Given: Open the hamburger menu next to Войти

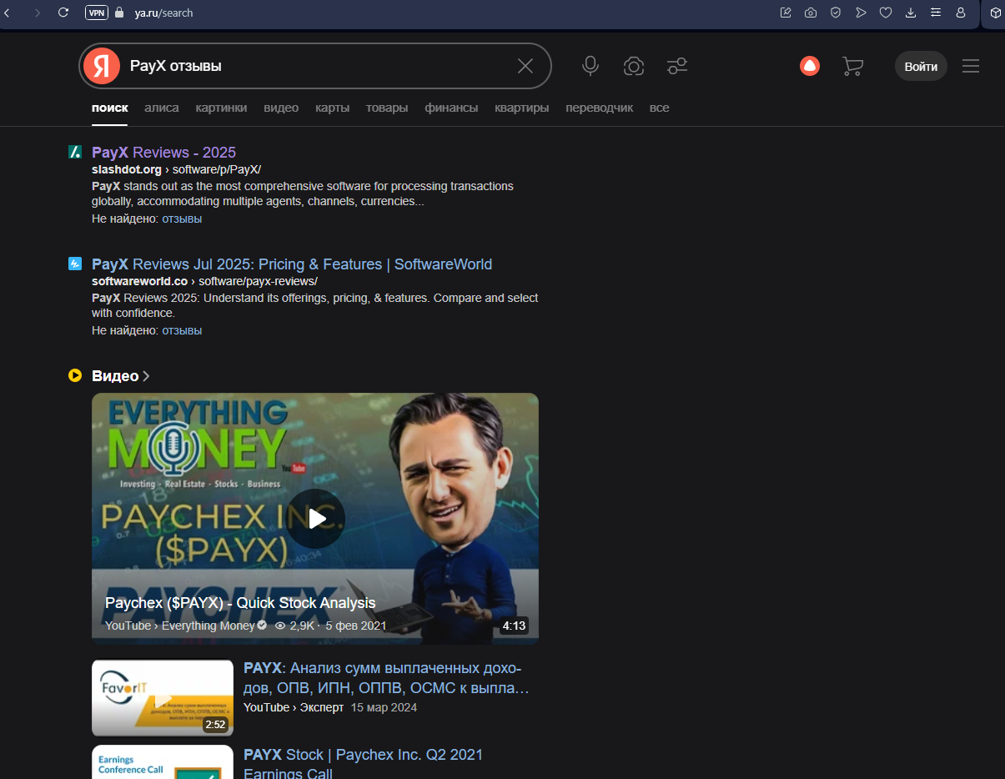Looking at the screenshot, I should (971, 66).
